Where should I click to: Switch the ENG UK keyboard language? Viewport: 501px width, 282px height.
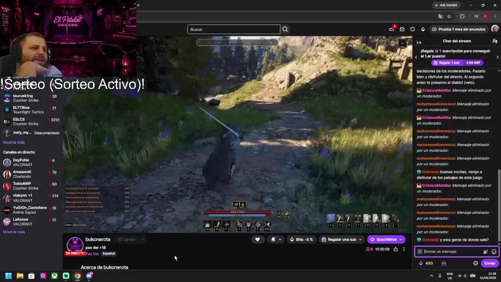450,276
